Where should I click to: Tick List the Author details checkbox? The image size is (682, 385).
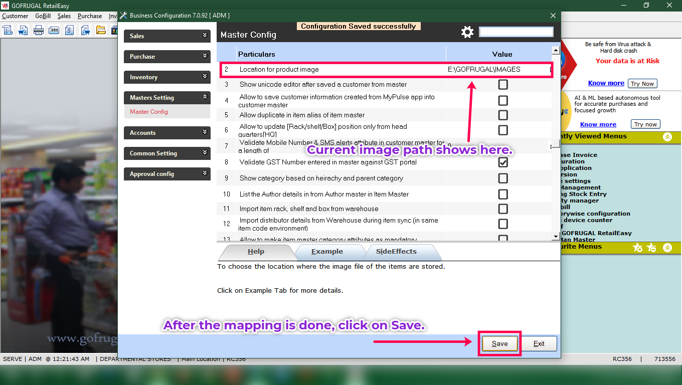tap(503, 195)
